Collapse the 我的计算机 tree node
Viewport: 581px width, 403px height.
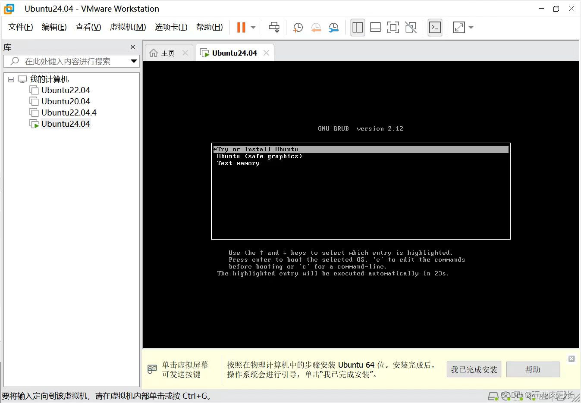[11, 79]
